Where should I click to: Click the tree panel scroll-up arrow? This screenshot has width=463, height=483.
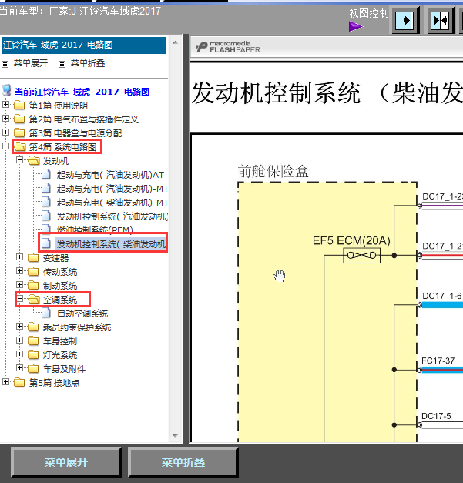(176, 42)
